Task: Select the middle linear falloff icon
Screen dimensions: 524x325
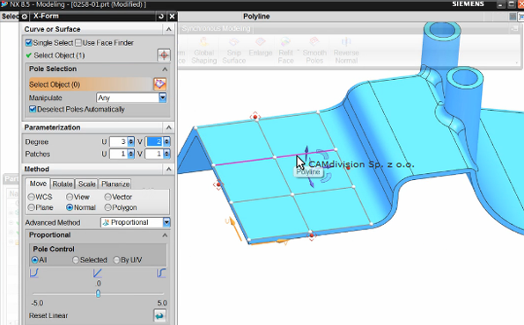Action: (97, 273)
